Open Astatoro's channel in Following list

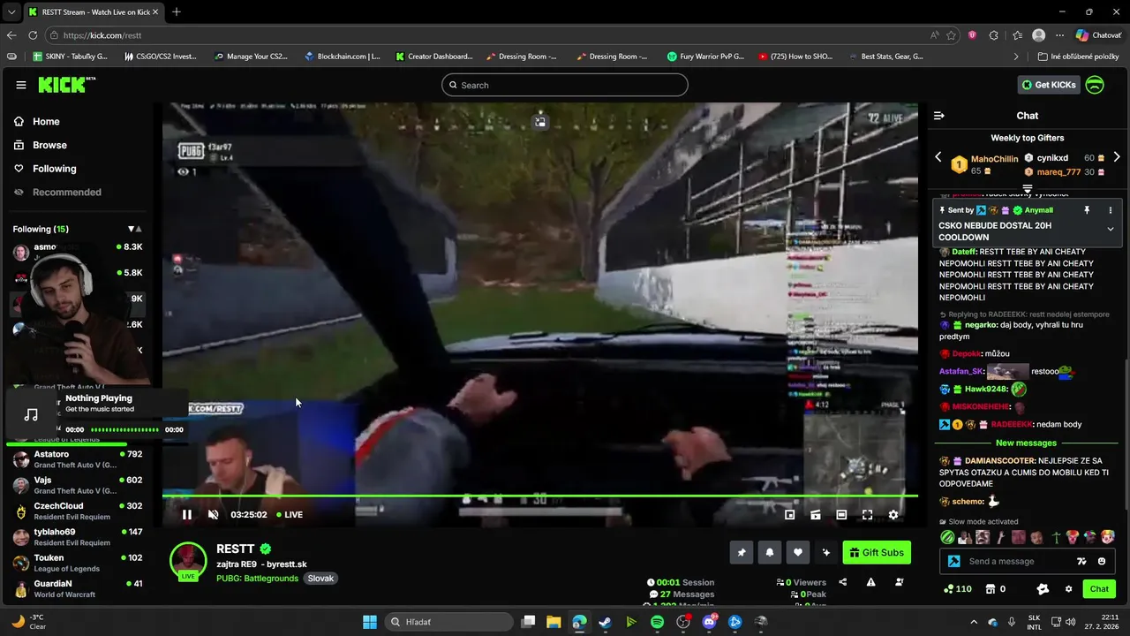[78, 459]
